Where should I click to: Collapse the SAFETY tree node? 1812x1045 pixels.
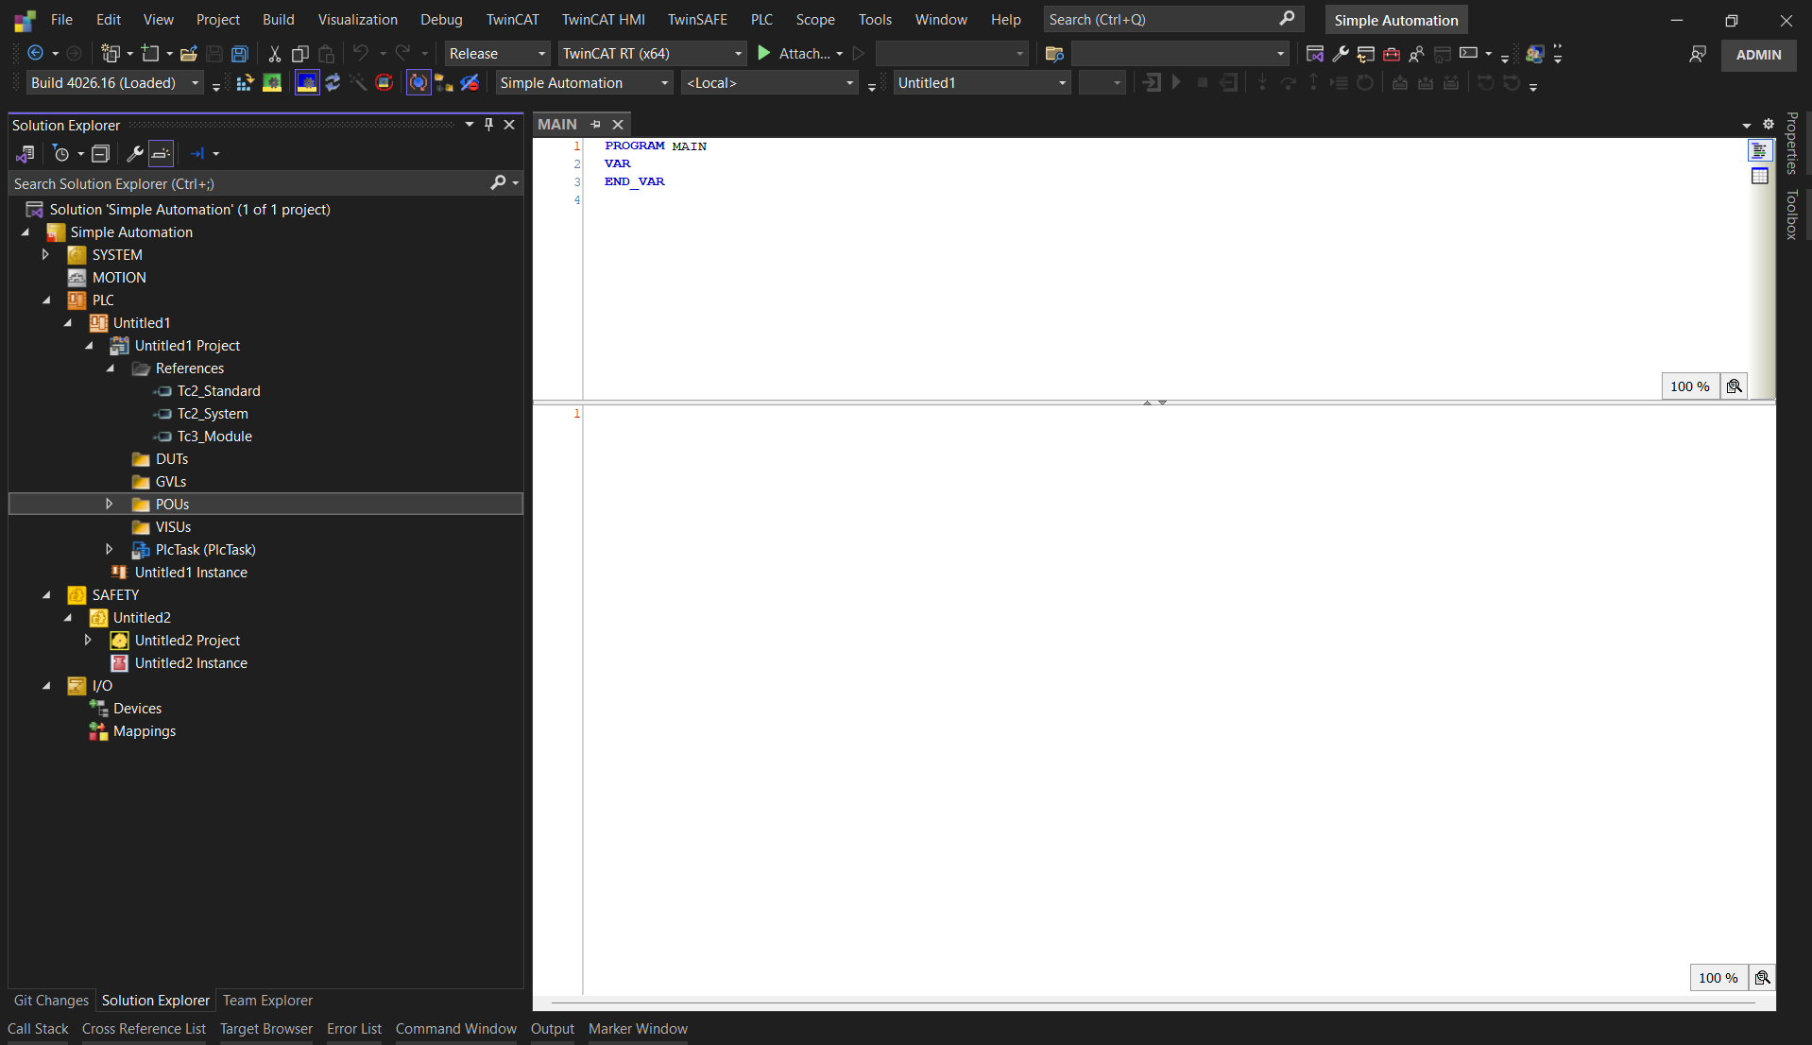(45, 595)
